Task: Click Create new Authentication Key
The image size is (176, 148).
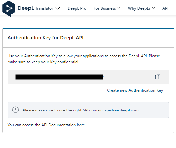Action: click(x=135, y=90)
